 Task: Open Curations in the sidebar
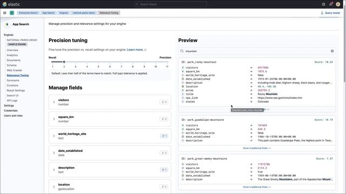[x=12, y=85]
